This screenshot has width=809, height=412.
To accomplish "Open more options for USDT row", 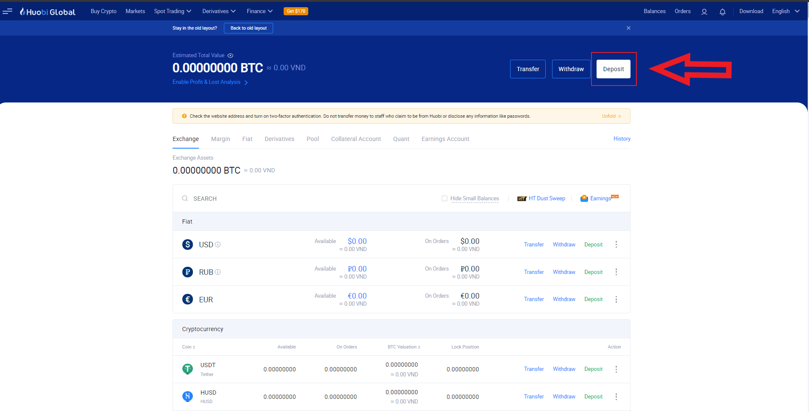I will (x=616, y=369).
